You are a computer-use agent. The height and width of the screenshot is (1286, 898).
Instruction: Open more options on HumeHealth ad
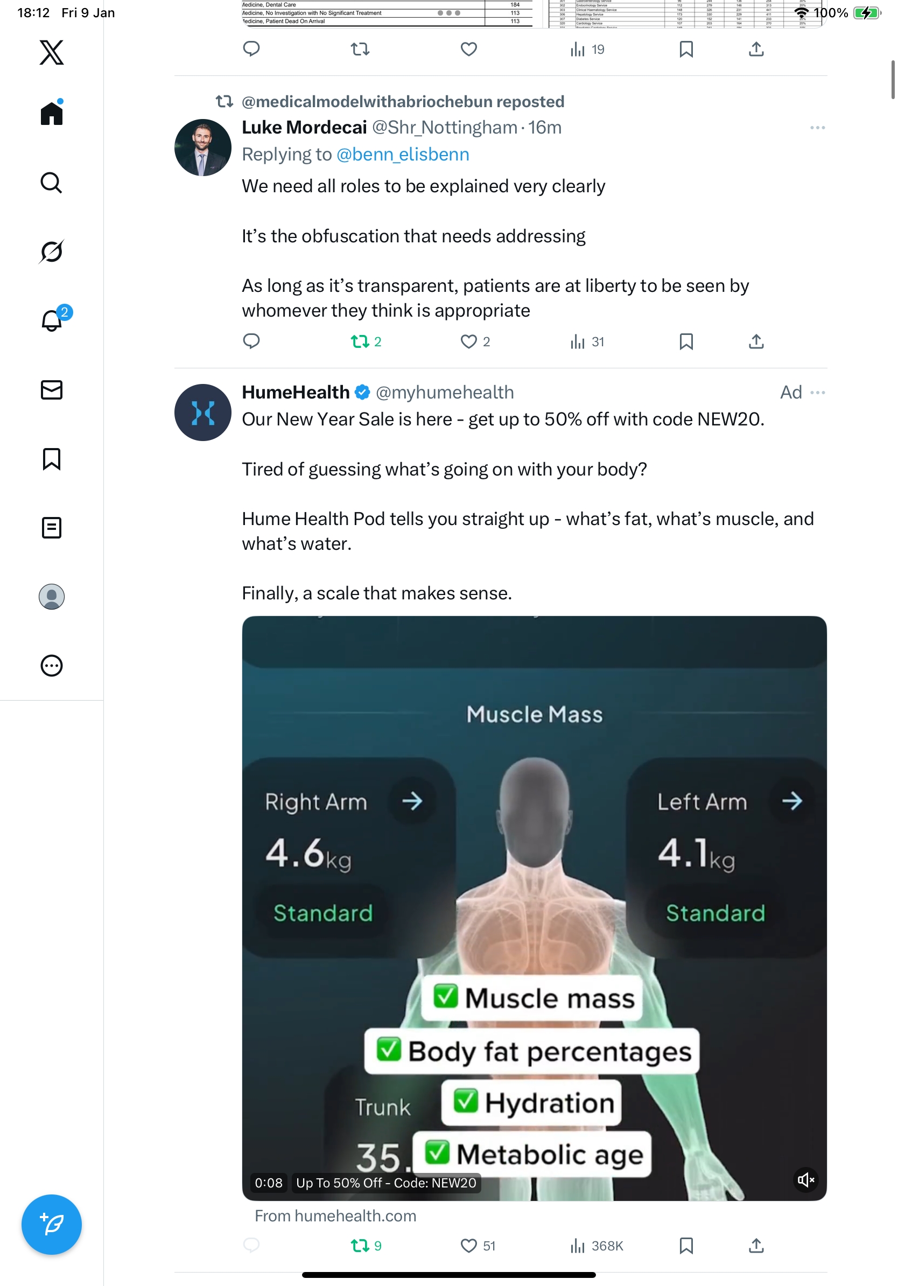[x=817, y=393]
